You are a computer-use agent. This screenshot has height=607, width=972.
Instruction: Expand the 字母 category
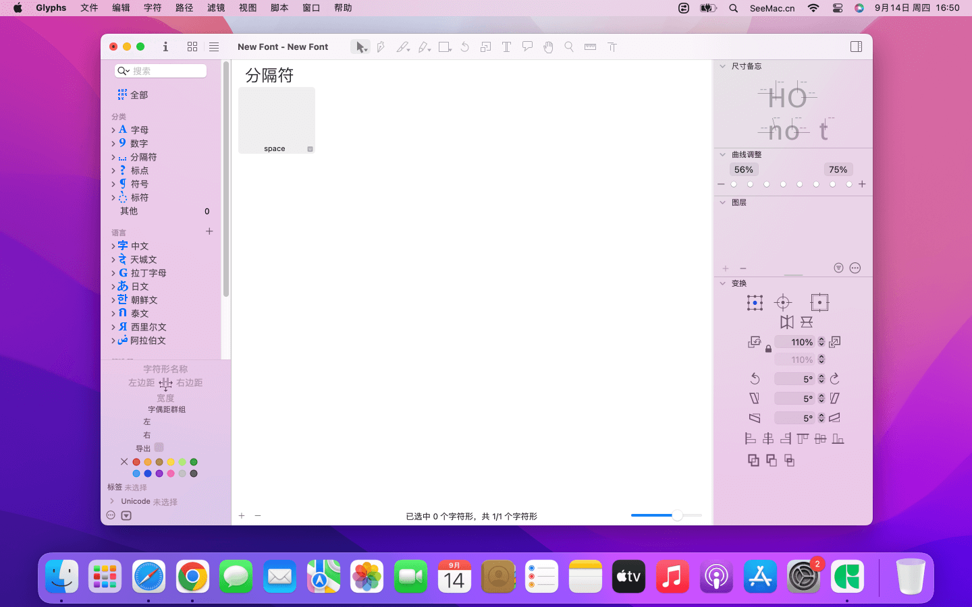click(113, 130)
